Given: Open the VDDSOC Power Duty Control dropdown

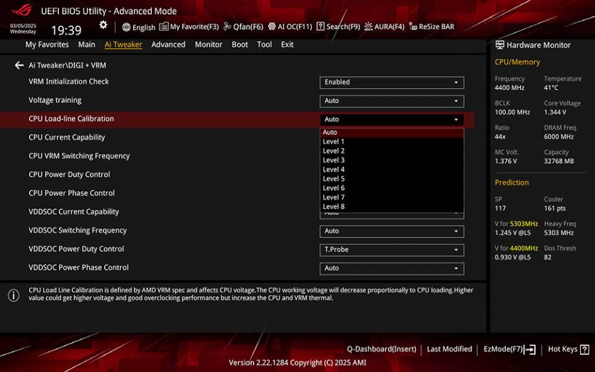Looking at the screenshot, I should click(x=392, y=250).
